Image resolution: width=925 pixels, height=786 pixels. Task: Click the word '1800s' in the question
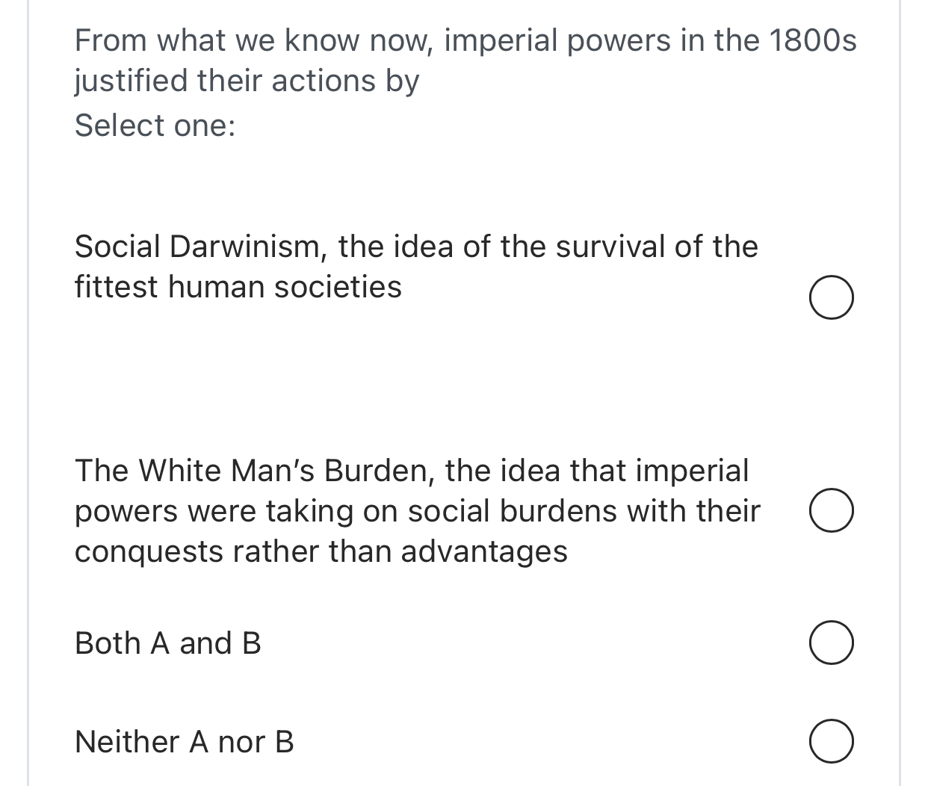[813, 40]
